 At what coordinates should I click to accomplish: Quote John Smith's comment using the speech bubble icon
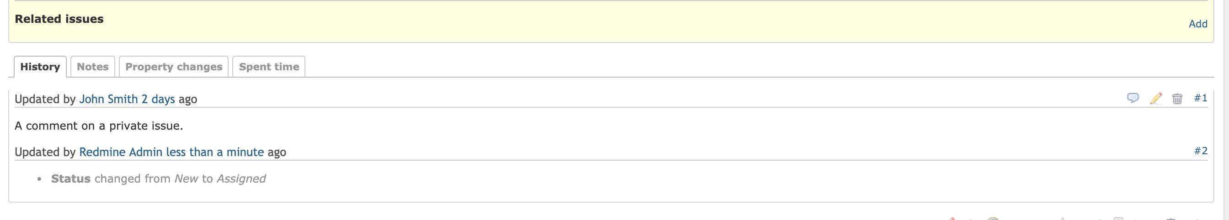1133,98
